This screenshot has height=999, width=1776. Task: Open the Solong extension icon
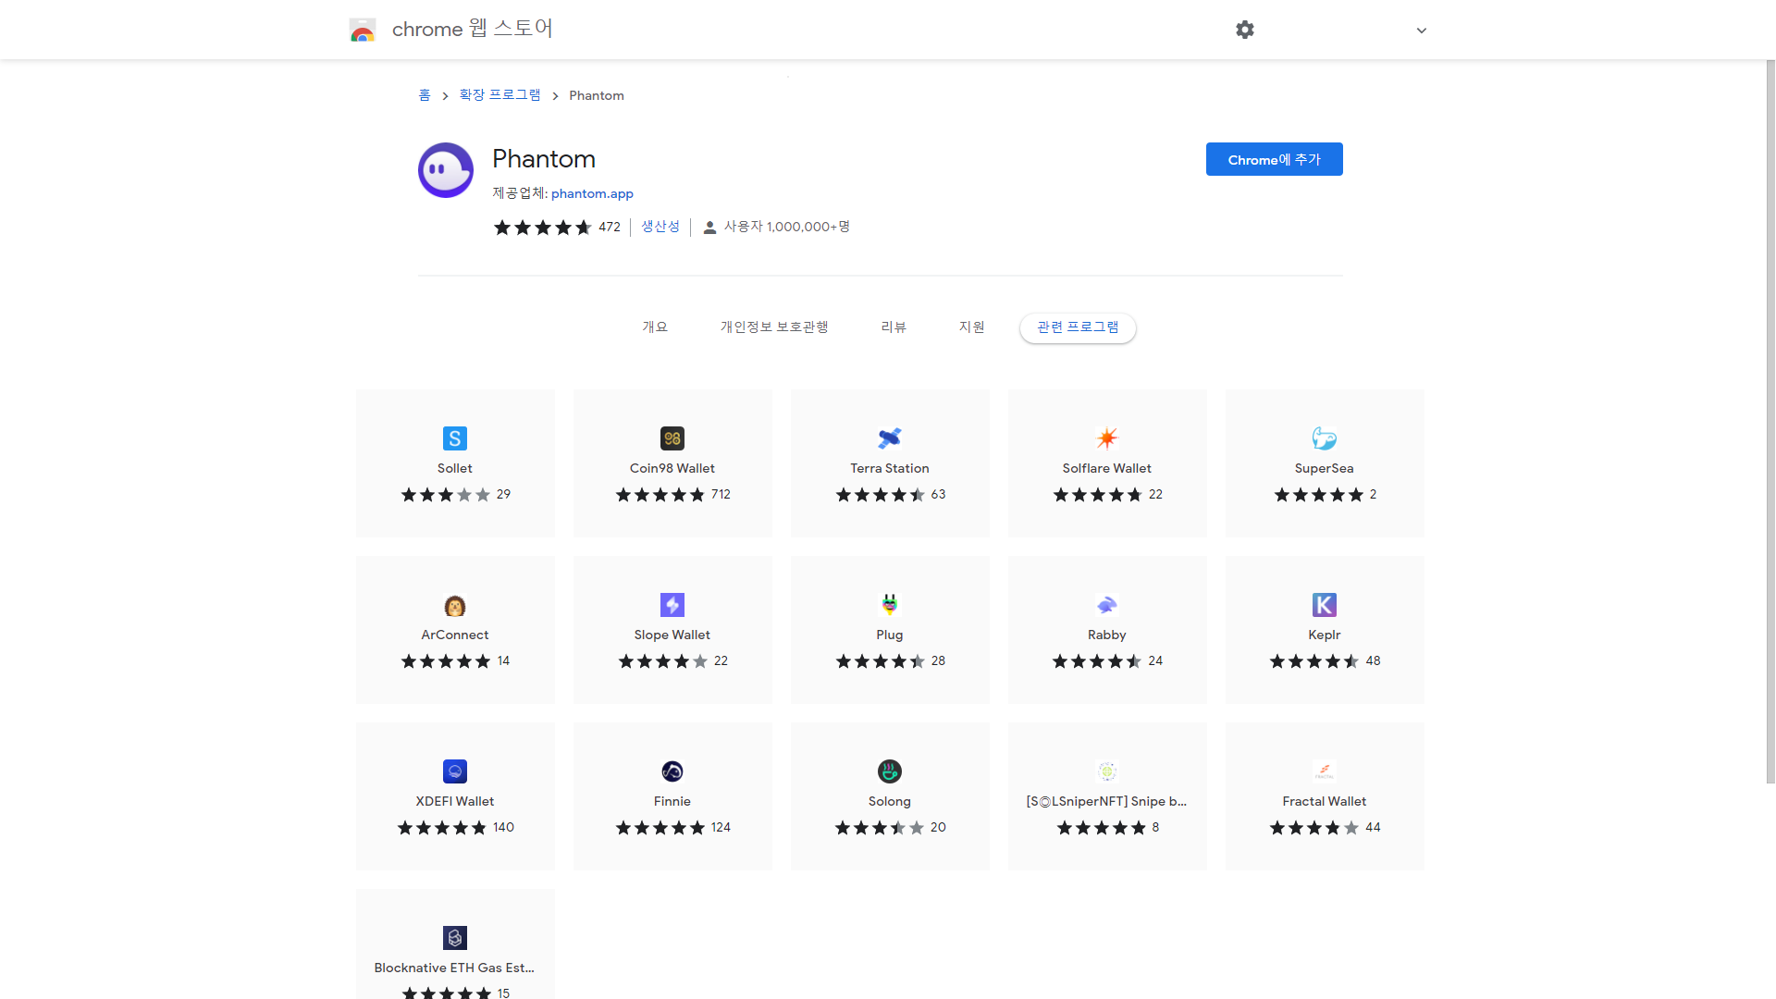(x=890, y=771)
